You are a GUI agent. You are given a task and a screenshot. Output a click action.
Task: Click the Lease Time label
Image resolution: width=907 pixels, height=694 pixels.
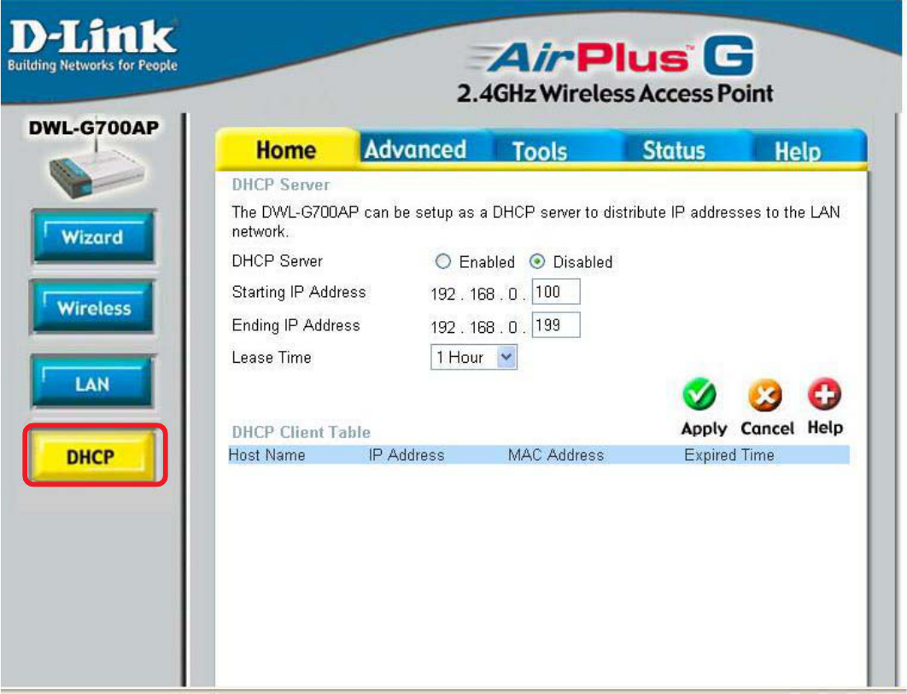point(272,358)
